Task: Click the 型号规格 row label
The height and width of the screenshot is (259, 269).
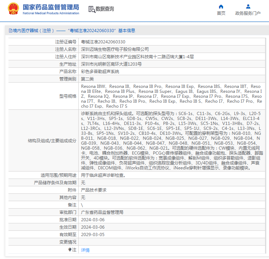Action: (67, 96)
